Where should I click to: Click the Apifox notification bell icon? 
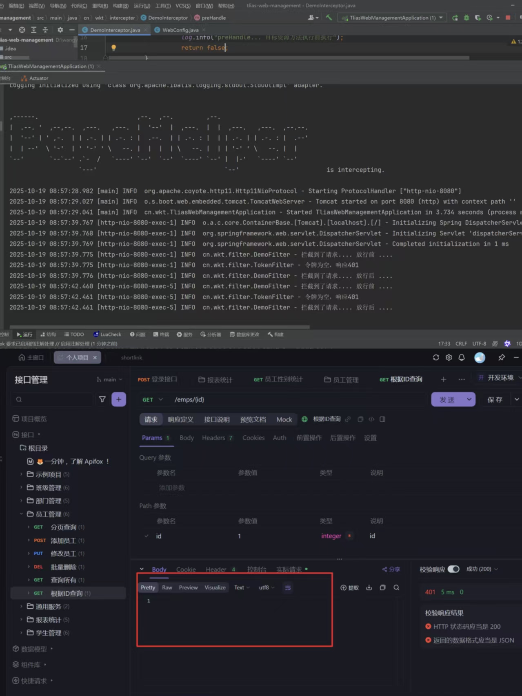point(462,357)
